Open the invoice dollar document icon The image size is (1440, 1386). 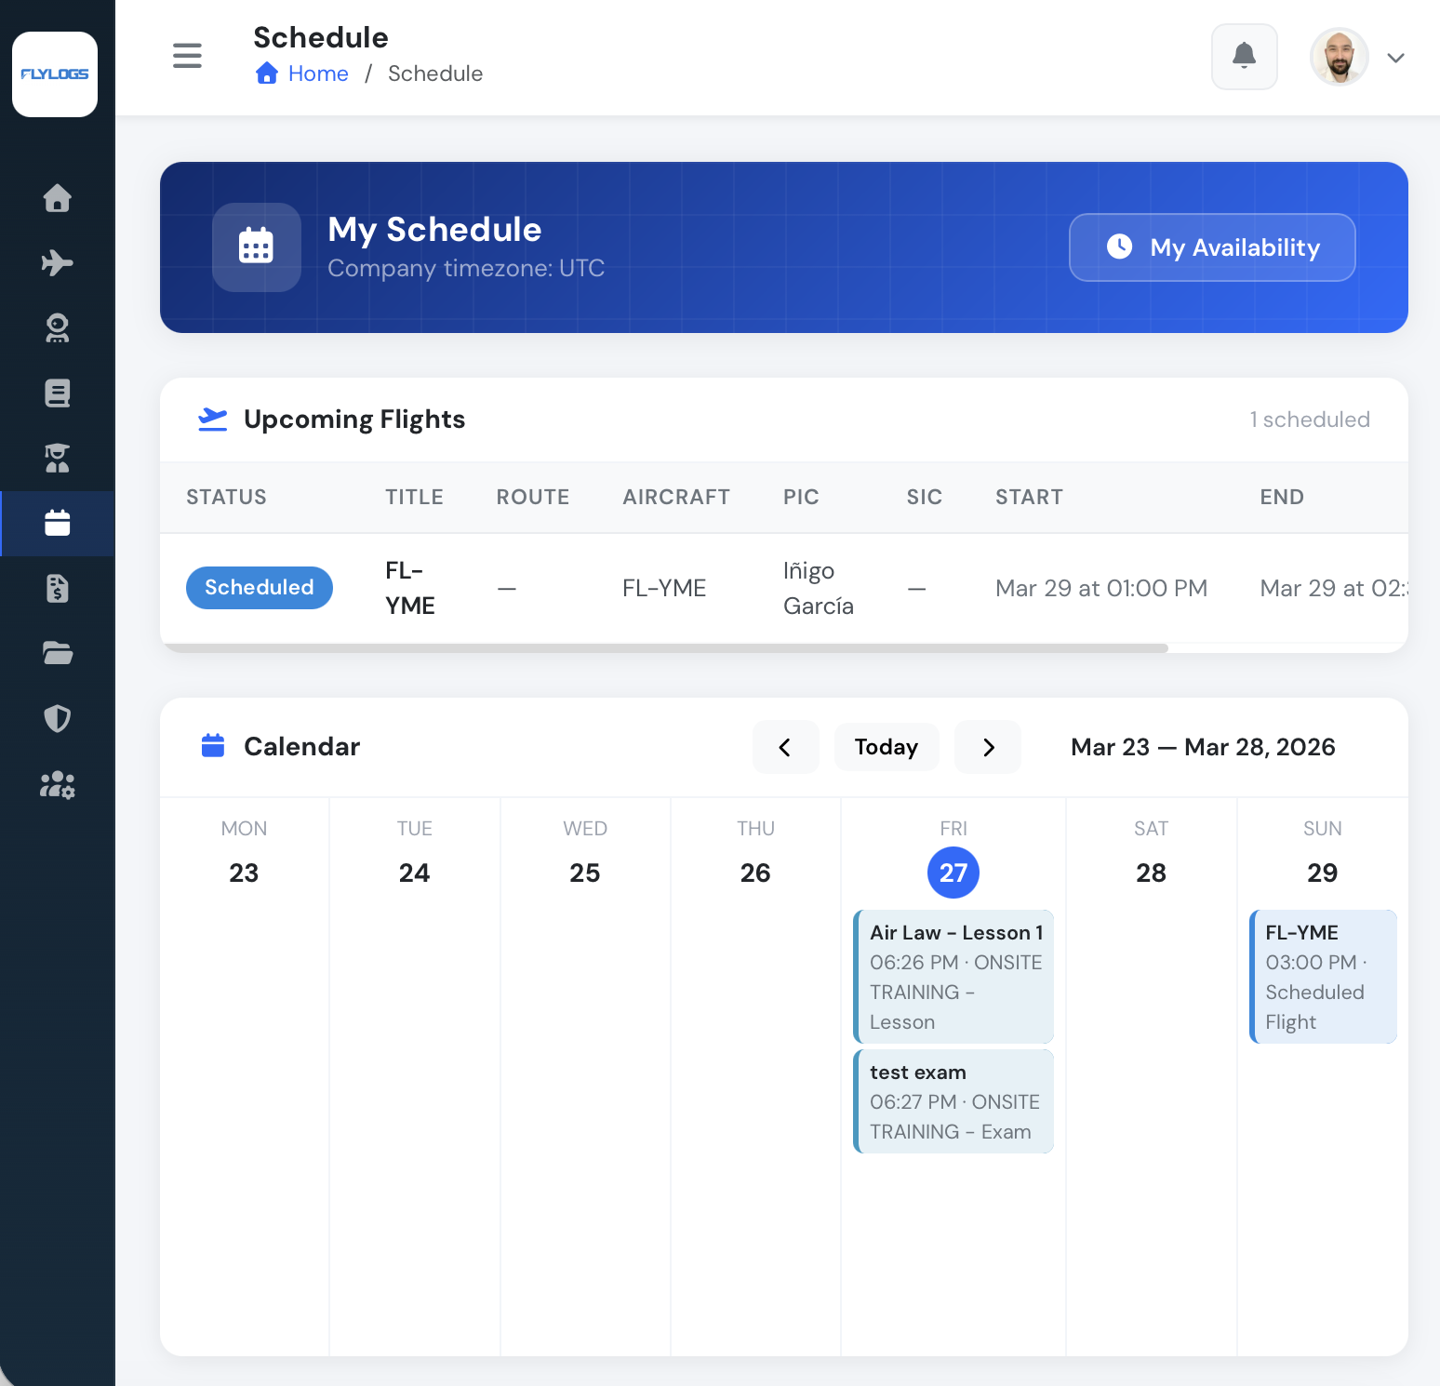pos(58,589)
